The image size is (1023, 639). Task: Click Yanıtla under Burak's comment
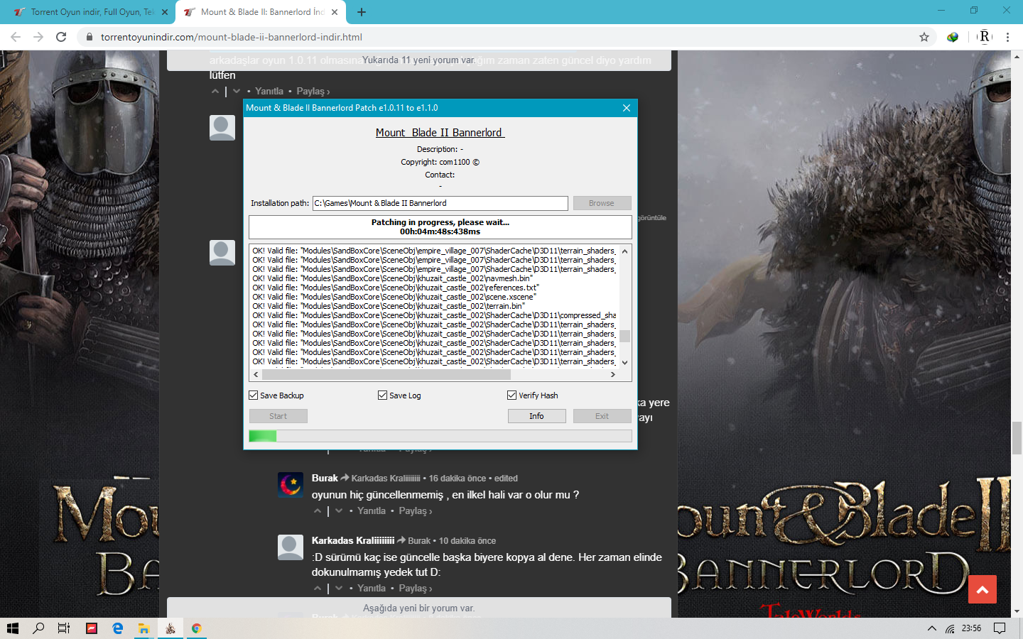tap(372, 510)
